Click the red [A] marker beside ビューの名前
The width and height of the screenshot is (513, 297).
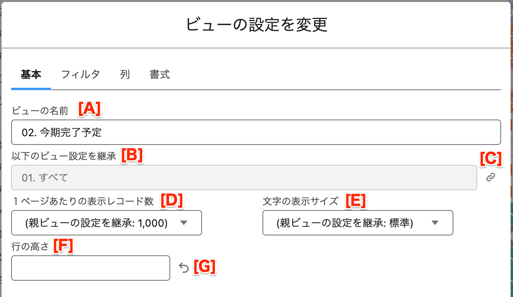pos(89,109)
